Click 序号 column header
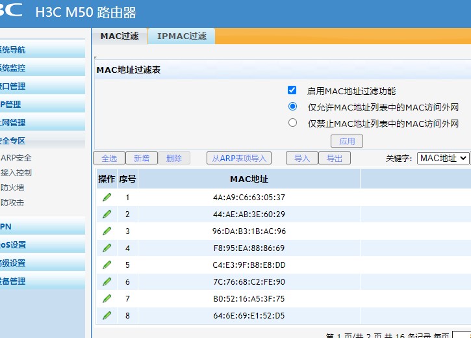This screenshot has height=338, width=471. [128, 179]
